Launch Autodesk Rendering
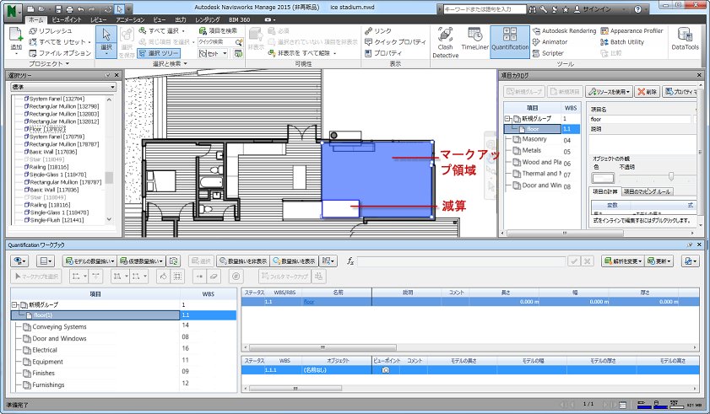 point(564,30)
